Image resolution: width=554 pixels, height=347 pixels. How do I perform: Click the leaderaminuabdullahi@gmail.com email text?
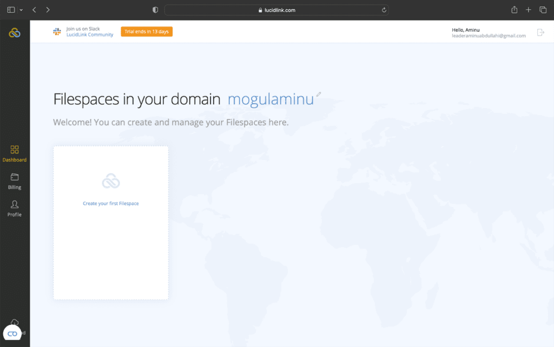pyautogui.click(x=489, y=36)
